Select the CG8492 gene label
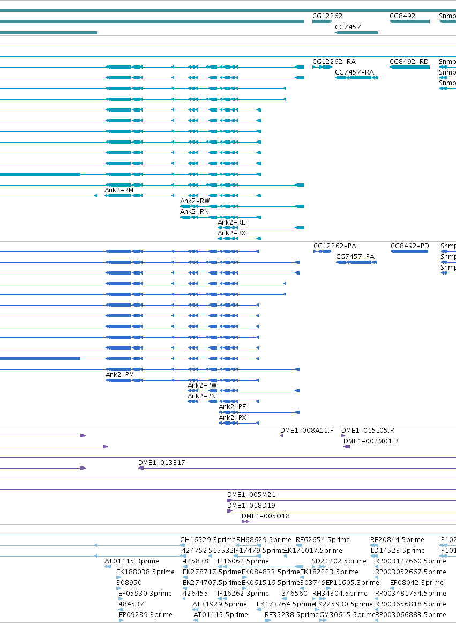Image resolution: width=456 pixels, height=623 pixels. coord(402,16)
